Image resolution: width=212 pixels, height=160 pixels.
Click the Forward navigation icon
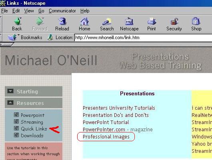tap(40, 21)
